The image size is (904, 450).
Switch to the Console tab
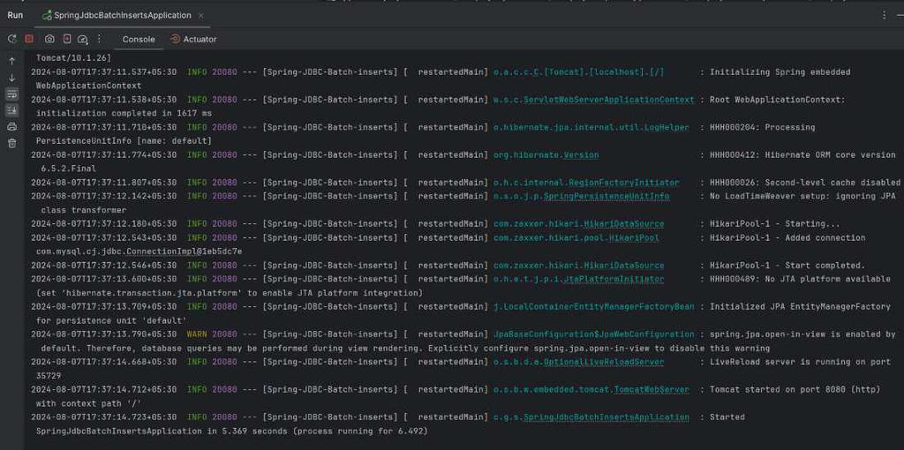click(x=139, y=39)
